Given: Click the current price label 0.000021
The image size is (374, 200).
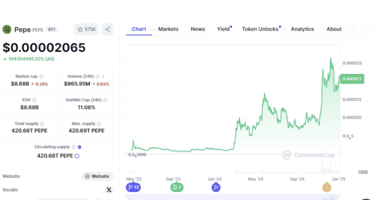Looking at the screenshot, I should [x=352, y=79].
